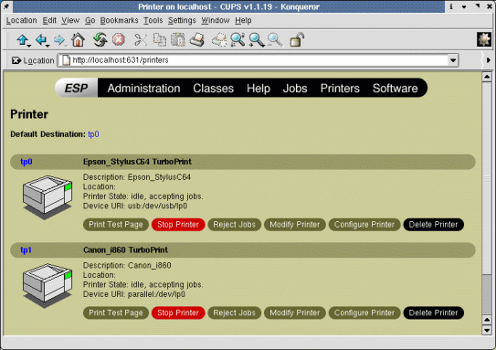496x350 pixels.
Task: Click the Konqueror gear animation icon
Action: pyautogui.click(x=484, y=40)
